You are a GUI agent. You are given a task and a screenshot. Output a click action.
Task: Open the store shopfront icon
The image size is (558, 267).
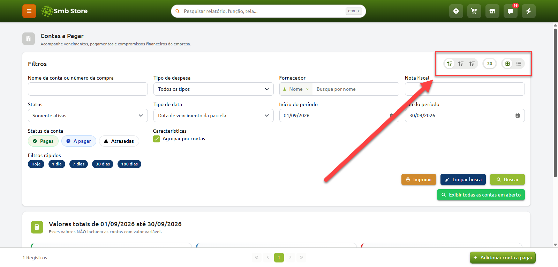492,11
